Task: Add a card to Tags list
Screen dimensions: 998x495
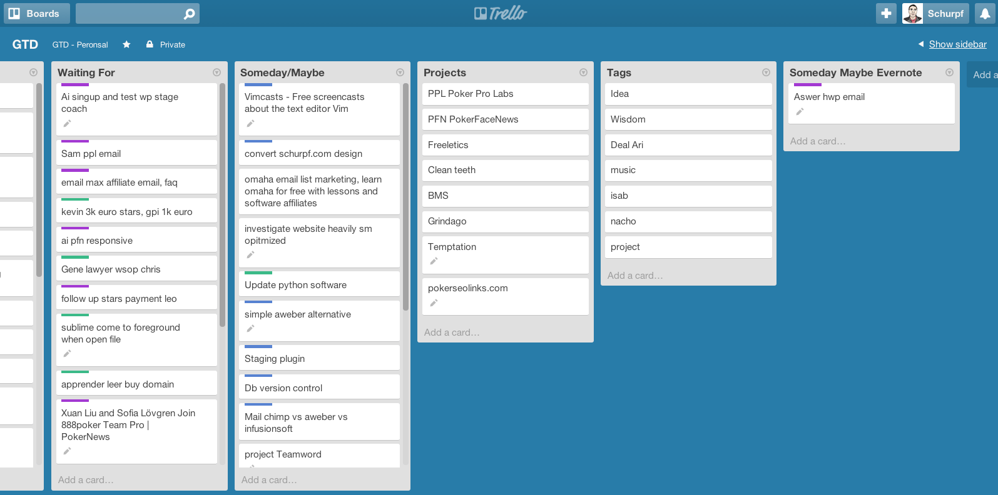Action: point(635,276)
